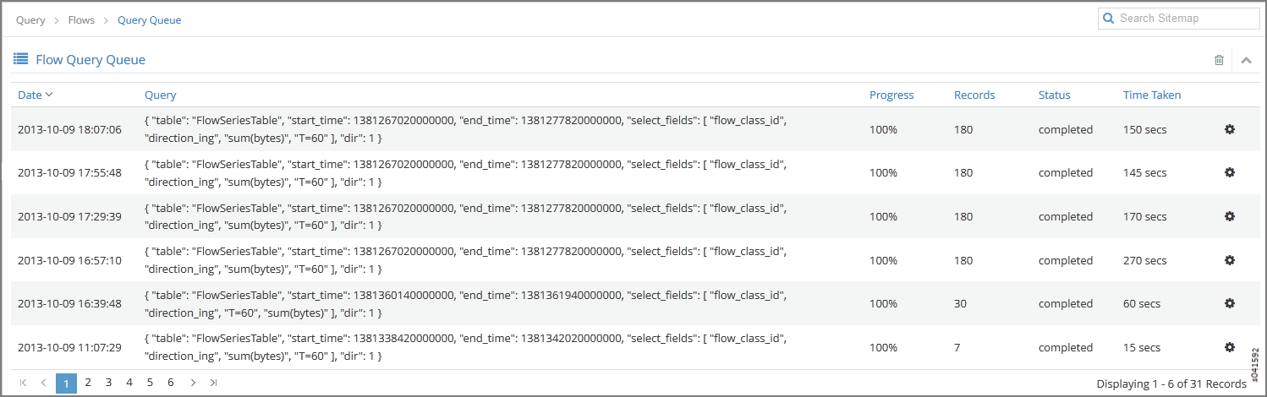Viewport: 1267px width, 397px height.
Task: Open gear menu for the 18:07:06 query
Action: [x=1230, y=129]
